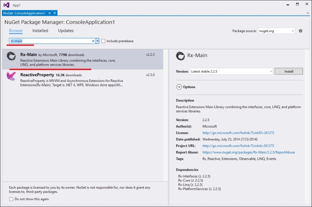Open the search history dropdown arrow
Screen dimensions: 312x207
click(97, 41)
